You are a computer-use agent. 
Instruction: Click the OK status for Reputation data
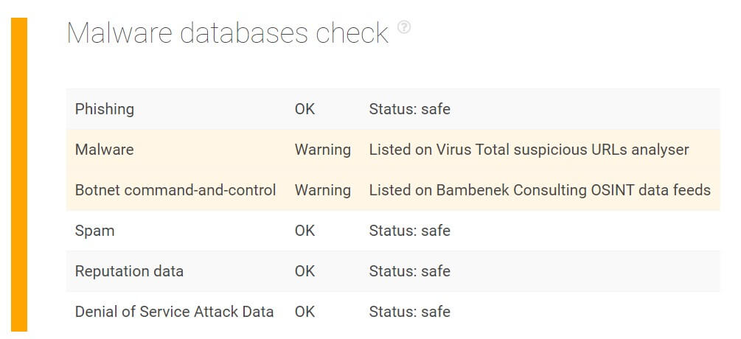point(305,271)
